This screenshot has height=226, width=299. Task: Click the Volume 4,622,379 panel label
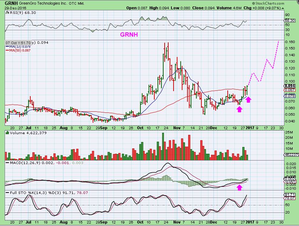pos(28,133)
